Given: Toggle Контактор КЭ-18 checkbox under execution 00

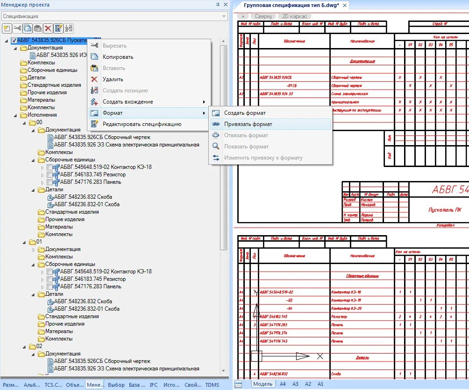Looking at the screenshot, I should [50, 167].
